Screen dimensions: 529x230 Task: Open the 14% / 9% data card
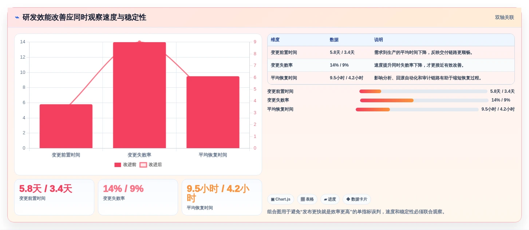click(138, 197)
